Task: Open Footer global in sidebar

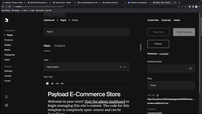Action: (8, 81)
